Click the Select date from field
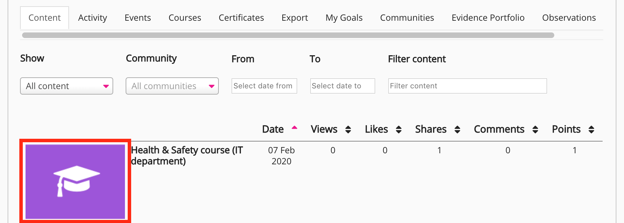Screen dimensions: 624x223 (x=264, y=86)
